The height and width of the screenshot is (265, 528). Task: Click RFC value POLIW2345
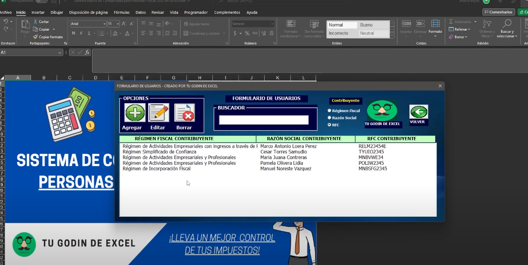pos(371,163)
